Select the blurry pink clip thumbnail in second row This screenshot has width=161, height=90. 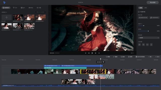(x=29, y=26)
